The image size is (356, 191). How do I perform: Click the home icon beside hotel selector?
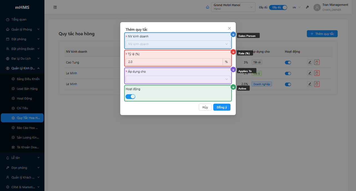[x=207, y=7]
